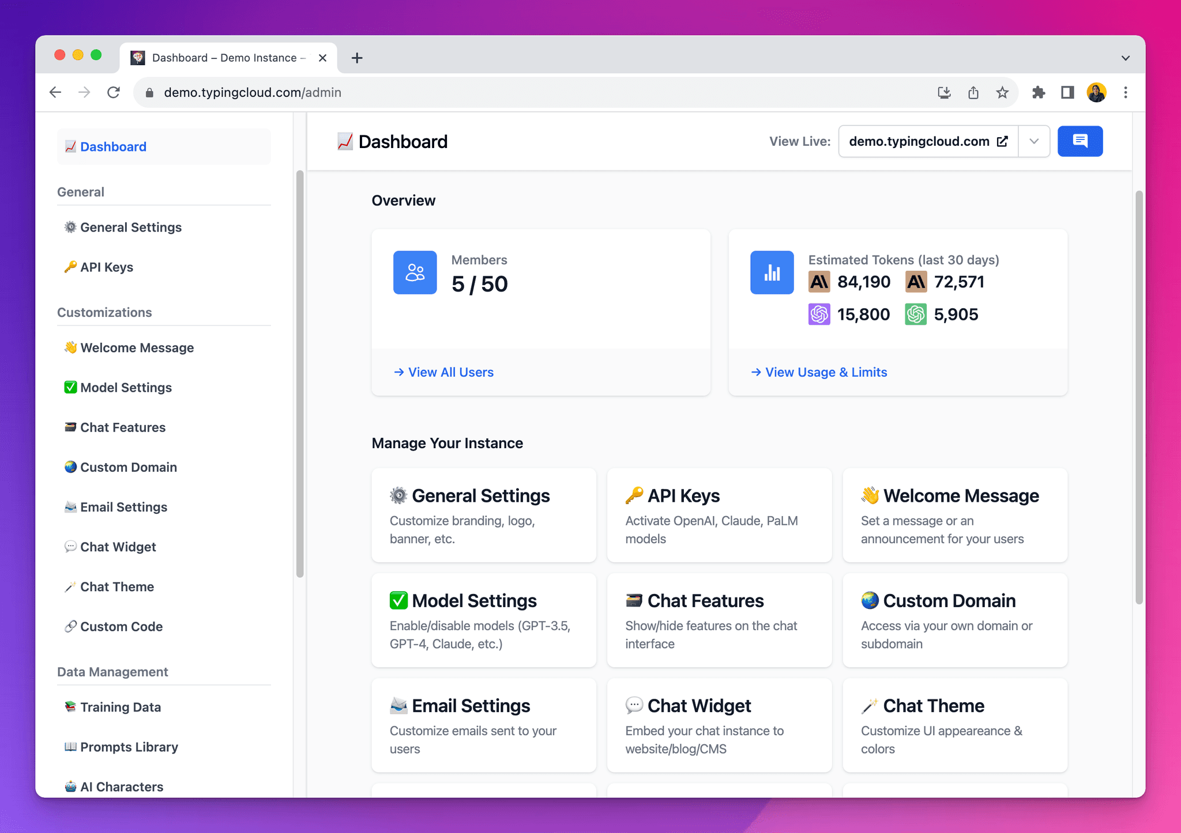
Task: Open the Model Settings card
Action: tap(483, 621)
